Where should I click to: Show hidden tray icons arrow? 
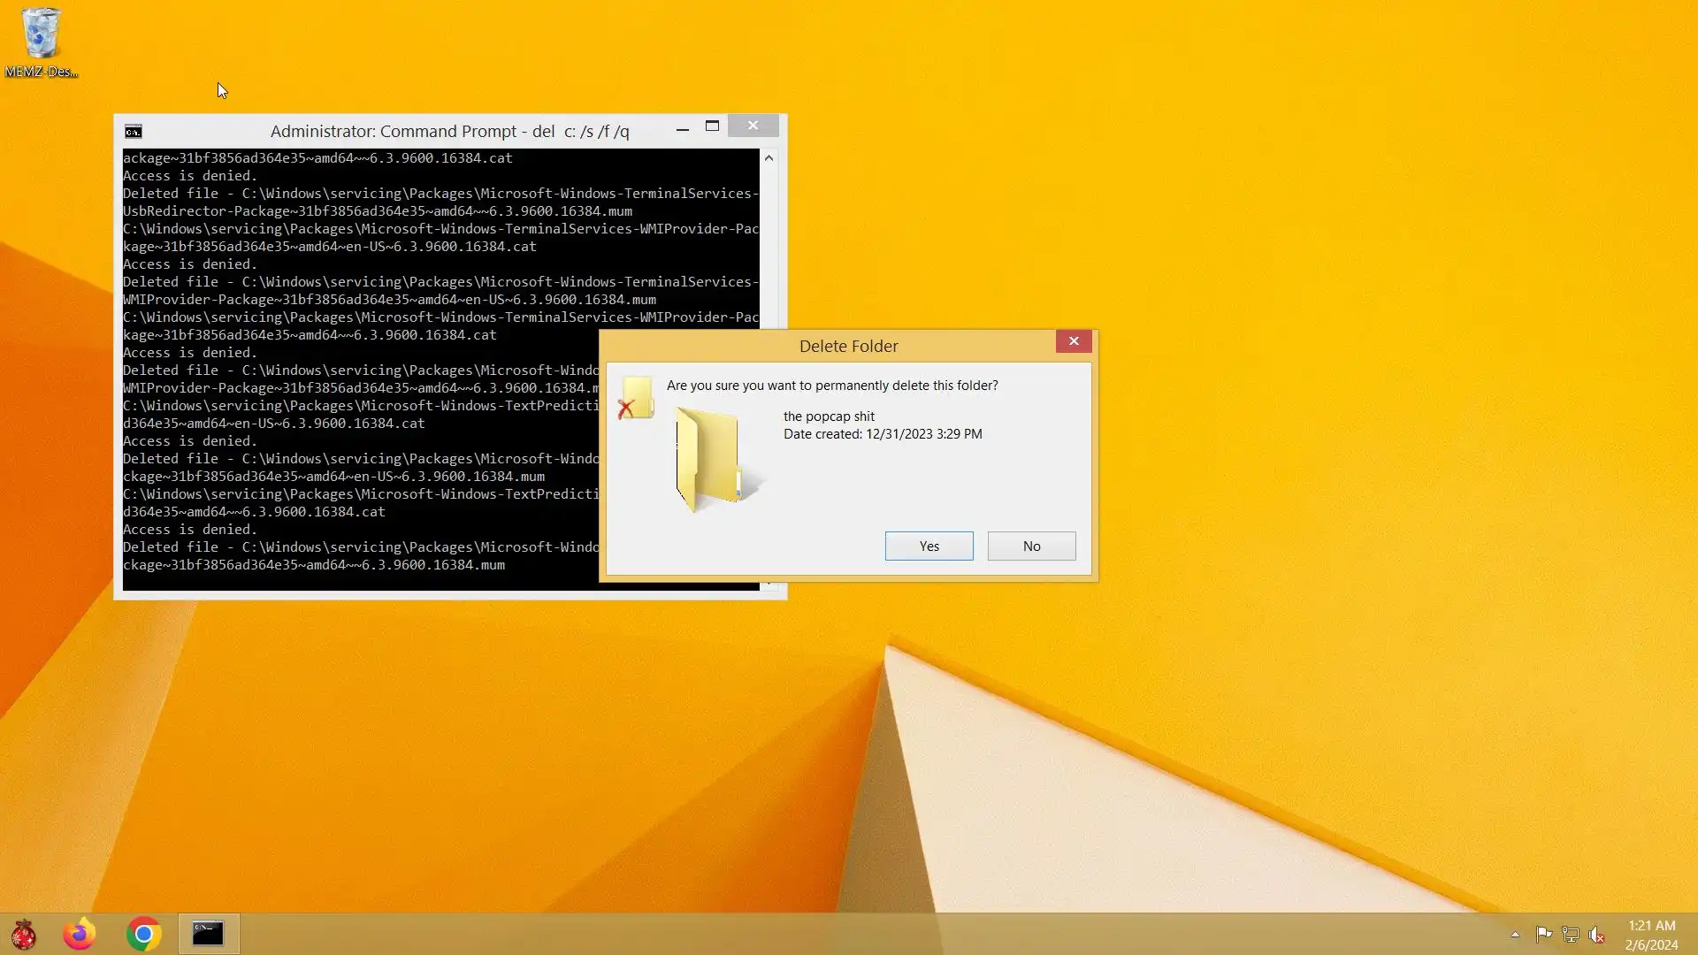(x=1515, y=935)
